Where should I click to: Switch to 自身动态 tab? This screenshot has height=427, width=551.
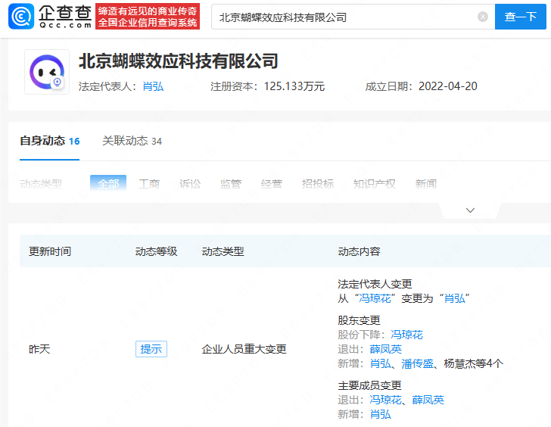coord(49,142)
